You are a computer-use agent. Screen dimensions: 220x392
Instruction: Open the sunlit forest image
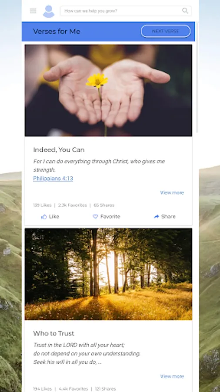pyautogui.click(x=109, y=274)
